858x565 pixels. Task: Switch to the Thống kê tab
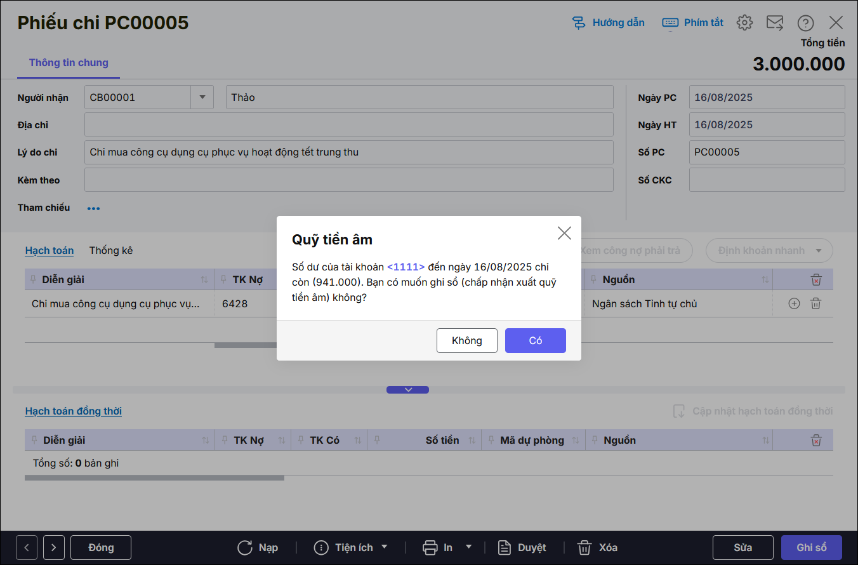point(111,250)
